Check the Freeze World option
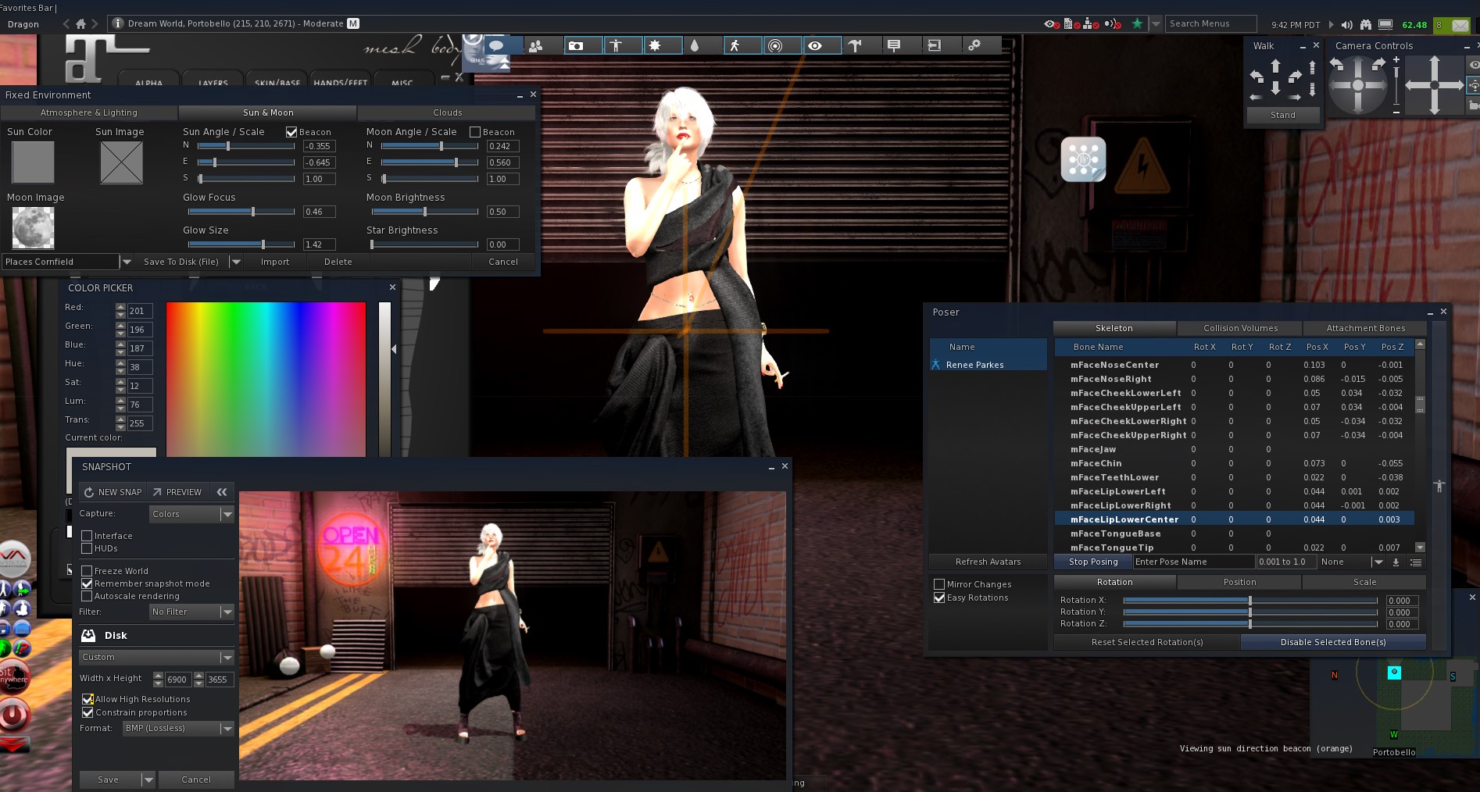1480x792 pixels. click(88, 571)
